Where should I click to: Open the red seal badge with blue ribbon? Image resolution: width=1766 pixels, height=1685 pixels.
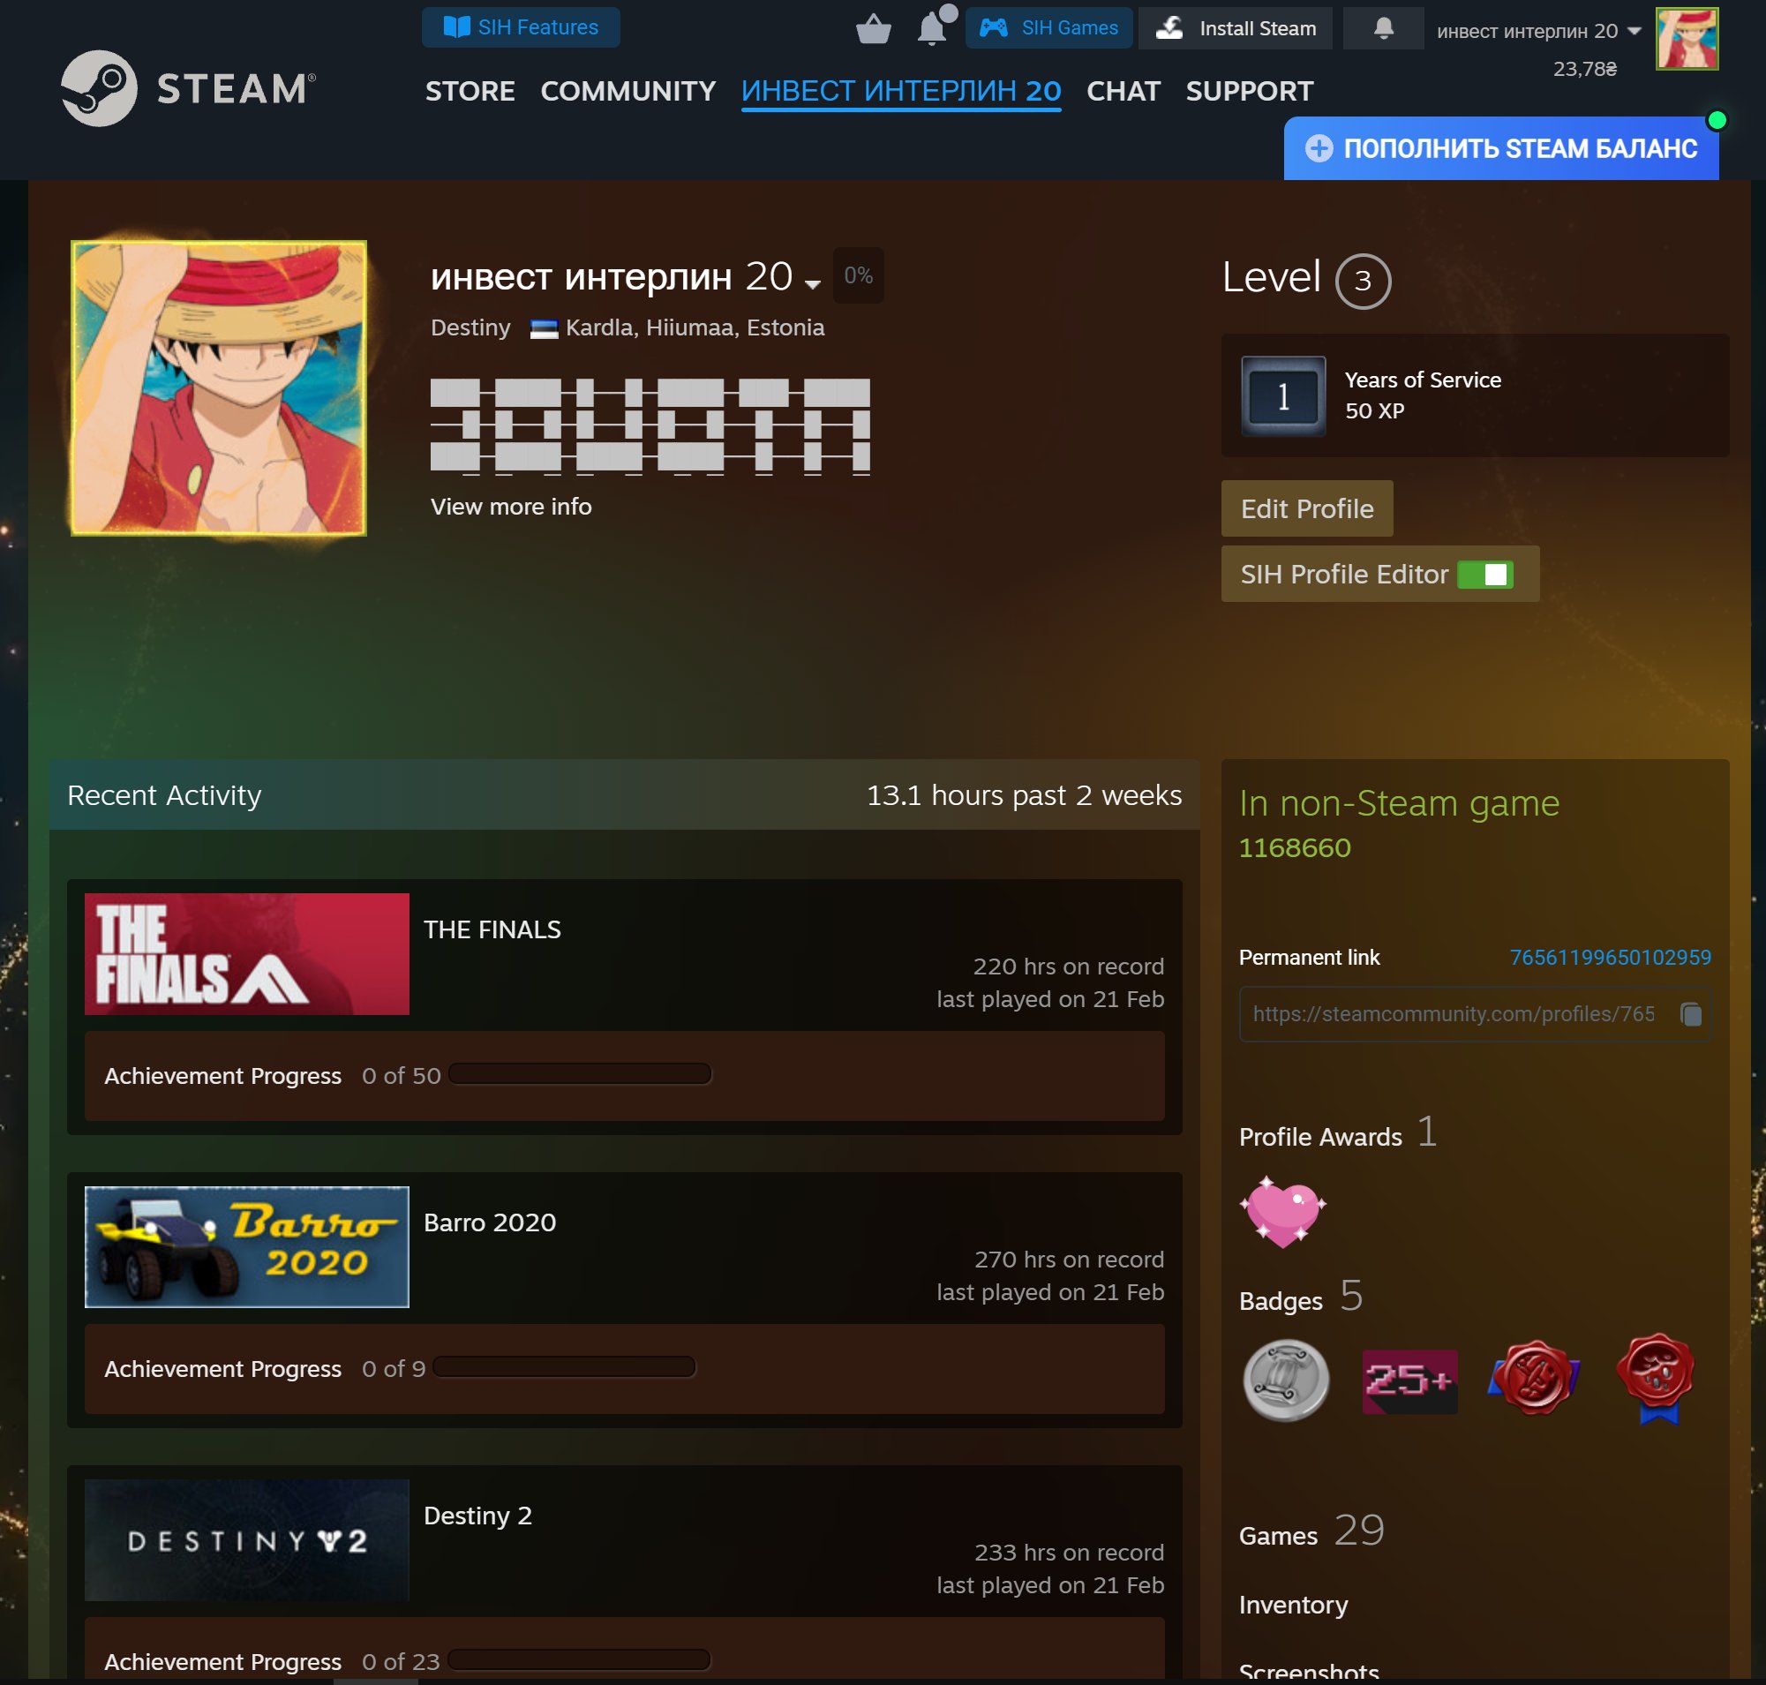point(1656,1379)
